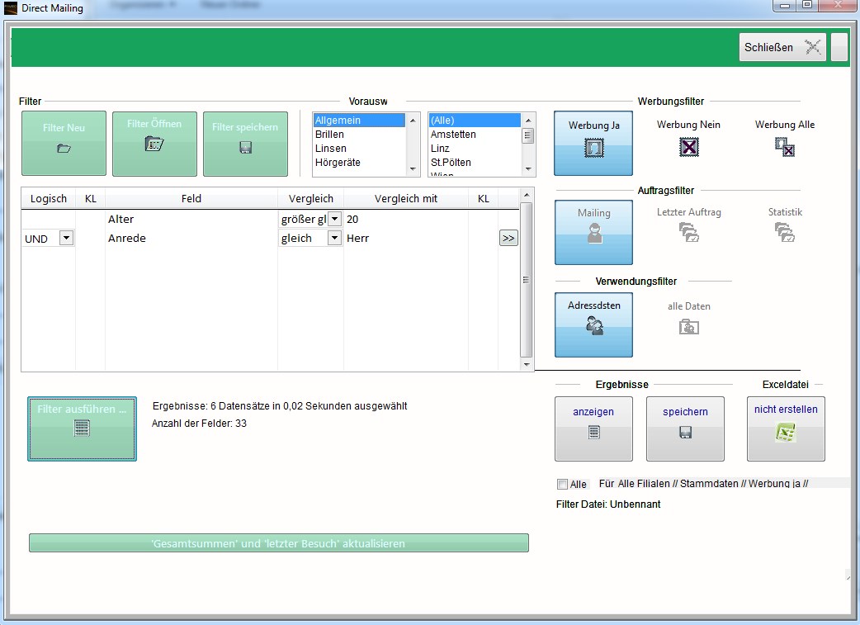The width and height of the screenshot is (860, 625).
Task: Select the Werbung Alle icon
Action: coord(784,147)
